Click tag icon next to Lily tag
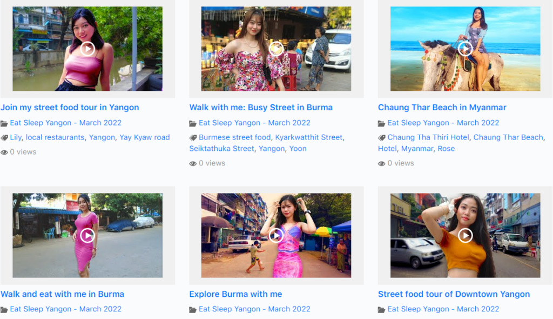 point(4,138)
